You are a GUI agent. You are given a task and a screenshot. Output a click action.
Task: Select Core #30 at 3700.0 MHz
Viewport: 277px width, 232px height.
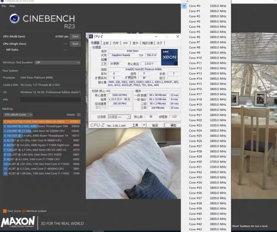[x=206, y=162]
